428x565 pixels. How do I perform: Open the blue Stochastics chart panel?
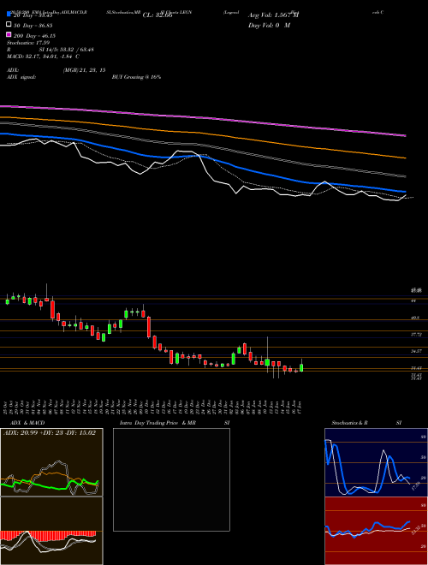click(x=376, y=462)
